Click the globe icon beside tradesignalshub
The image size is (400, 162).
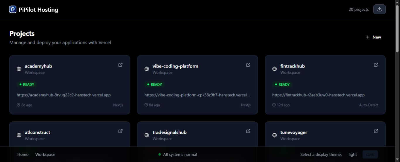pyautogui.click(x=147, y=135)
